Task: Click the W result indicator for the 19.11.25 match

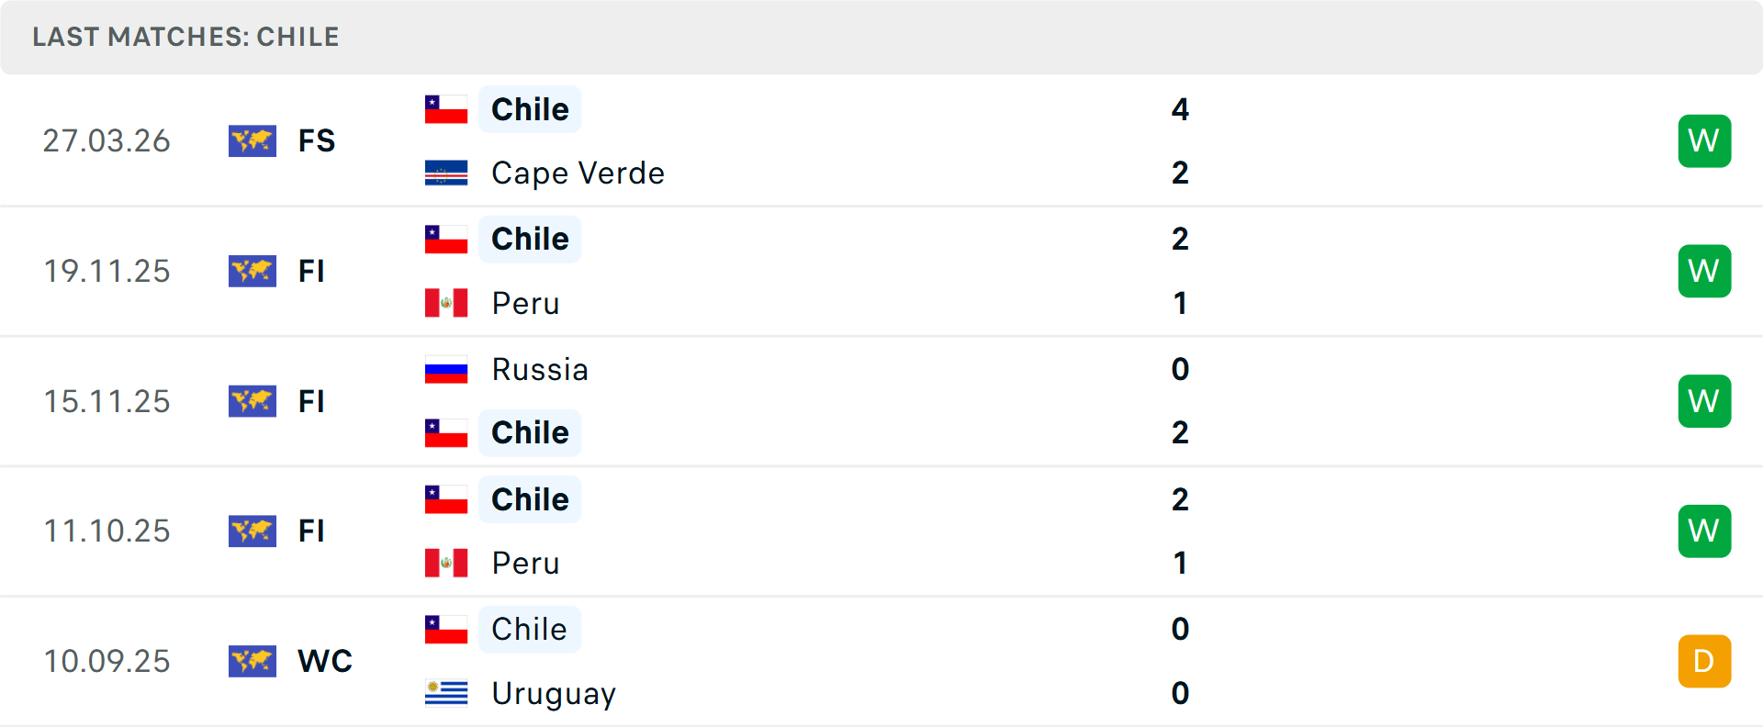Action: [1704, 271]
